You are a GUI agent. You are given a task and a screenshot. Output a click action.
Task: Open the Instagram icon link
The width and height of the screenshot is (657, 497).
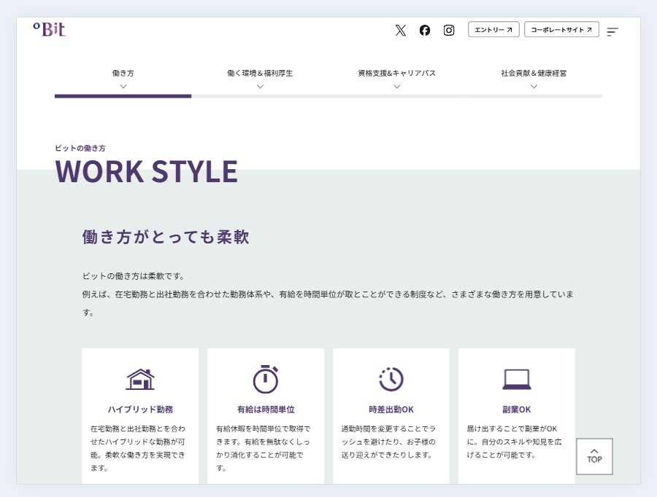449,30
